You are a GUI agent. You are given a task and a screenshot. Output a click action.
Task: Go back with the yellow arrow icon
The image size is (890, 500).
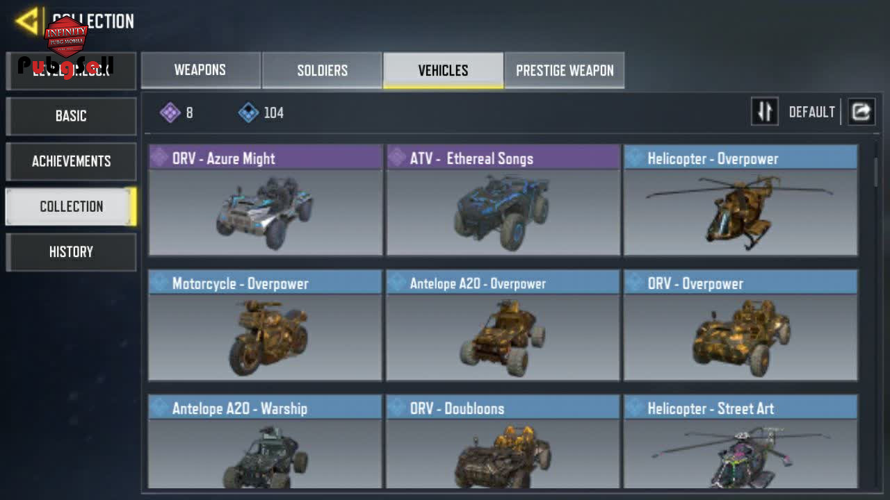pyautogui.click(x=28, y=21)
